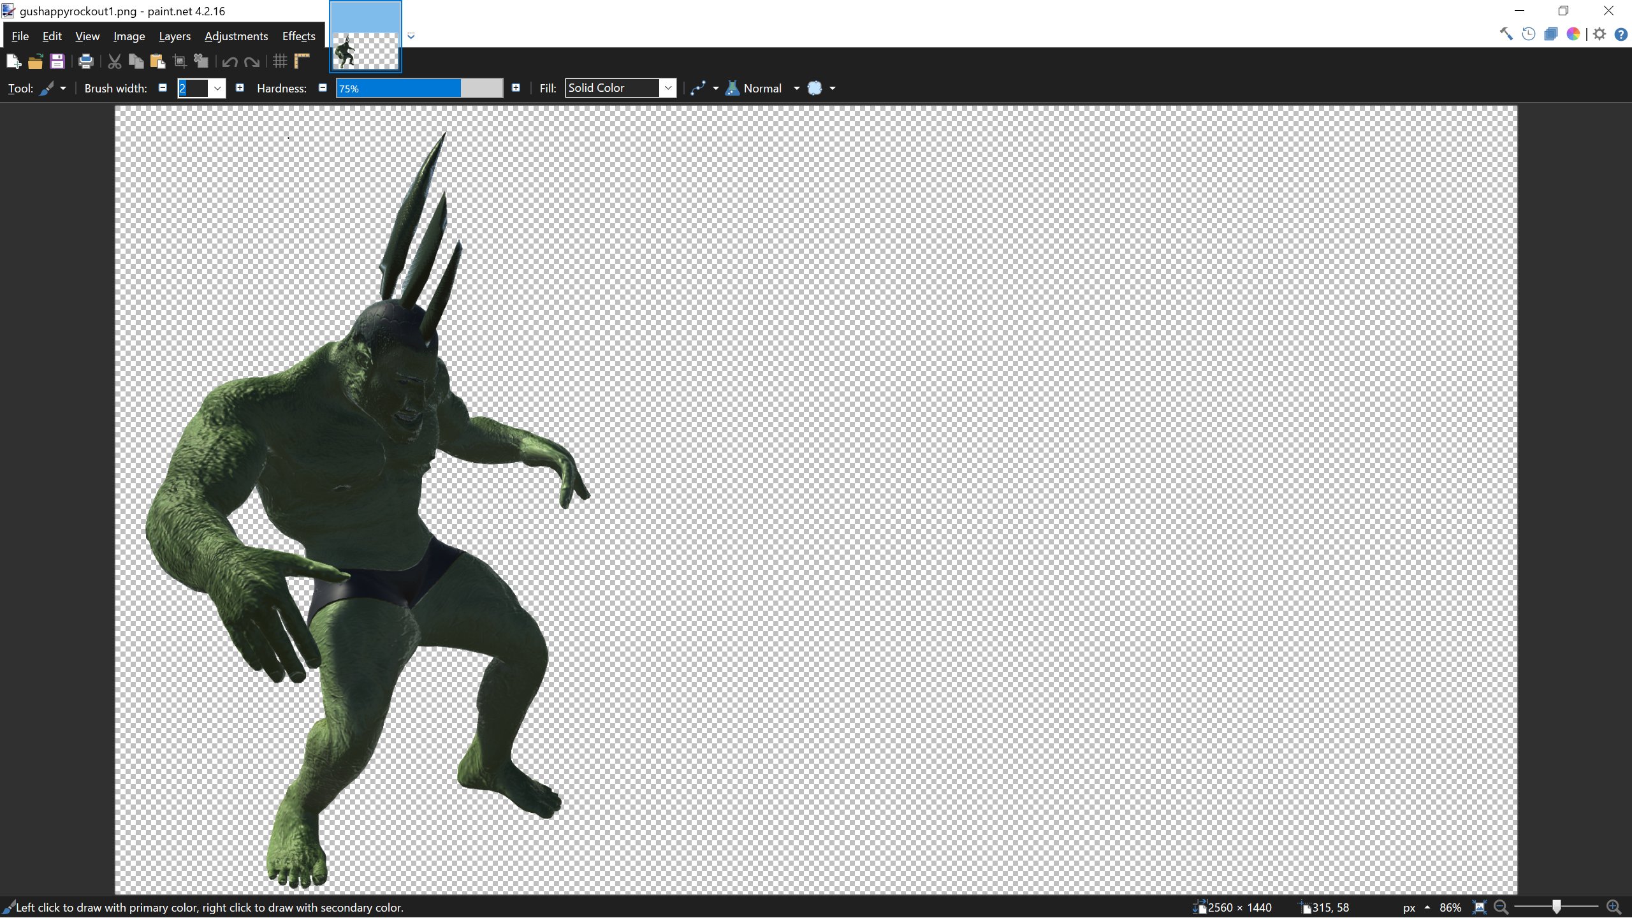Select the gushappyrockout1.png image thumbnail tab
The height and width of the screenshot is (918, 1632).
[365, 36]
